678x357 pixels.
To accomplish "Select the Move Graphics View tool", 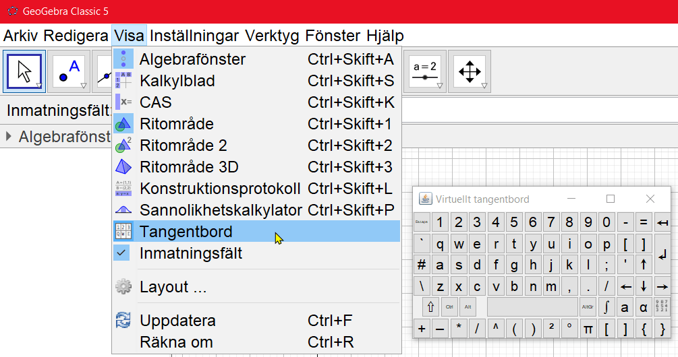I will [x=470, y=71].
